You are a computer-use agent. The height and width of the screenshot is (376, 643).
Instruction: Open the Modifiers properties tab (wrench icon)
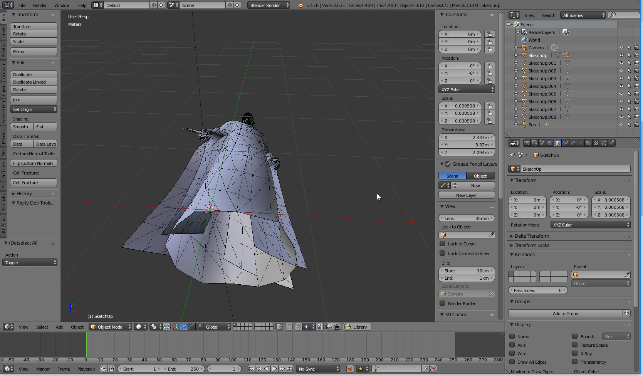573,143
